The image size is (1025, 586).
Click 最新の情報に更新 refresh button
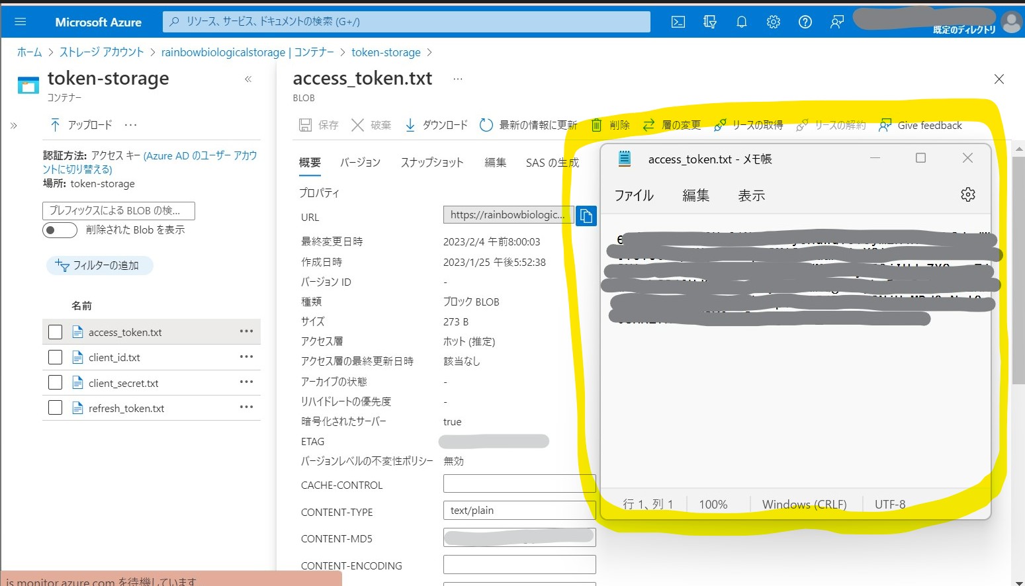528,125
